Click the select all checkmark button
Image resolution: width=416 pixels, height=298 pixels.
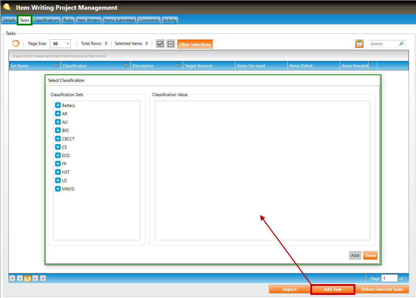(160, 44)
